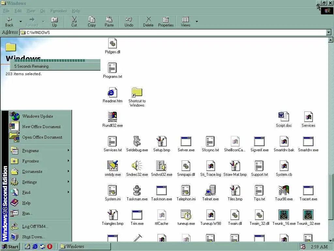Screen dimensions: 334x251
Task: Select the Taskman.exe icon
Action: pos(137,190)
